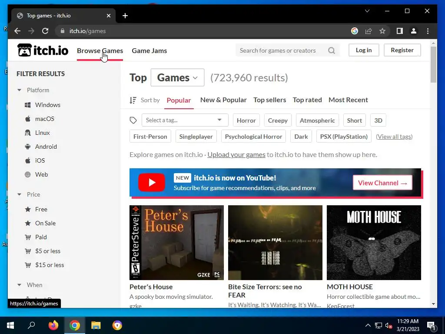Viewport: 445px width, 334px height.
Task: Open the Game Jams tab
Action: [x=149, y=50]
